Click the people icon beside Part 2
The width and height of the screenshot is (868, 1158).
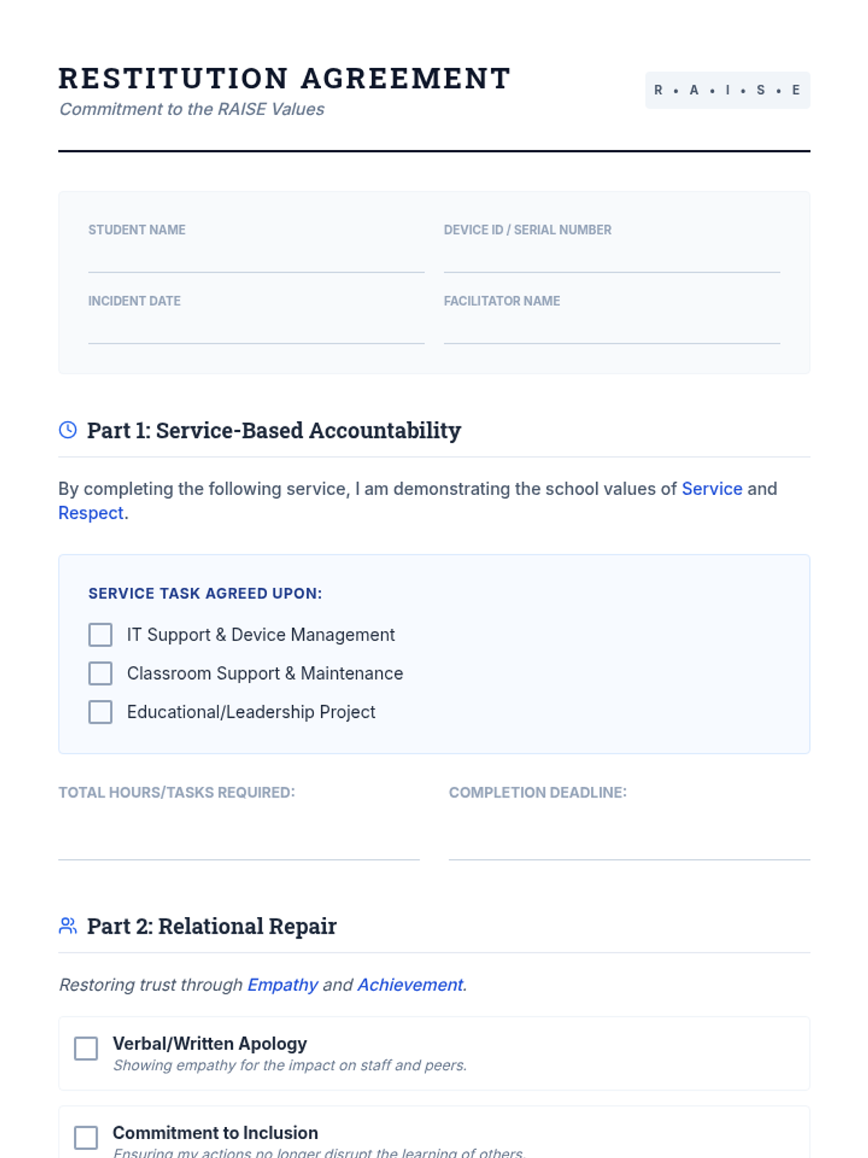(x=67, y=926)
